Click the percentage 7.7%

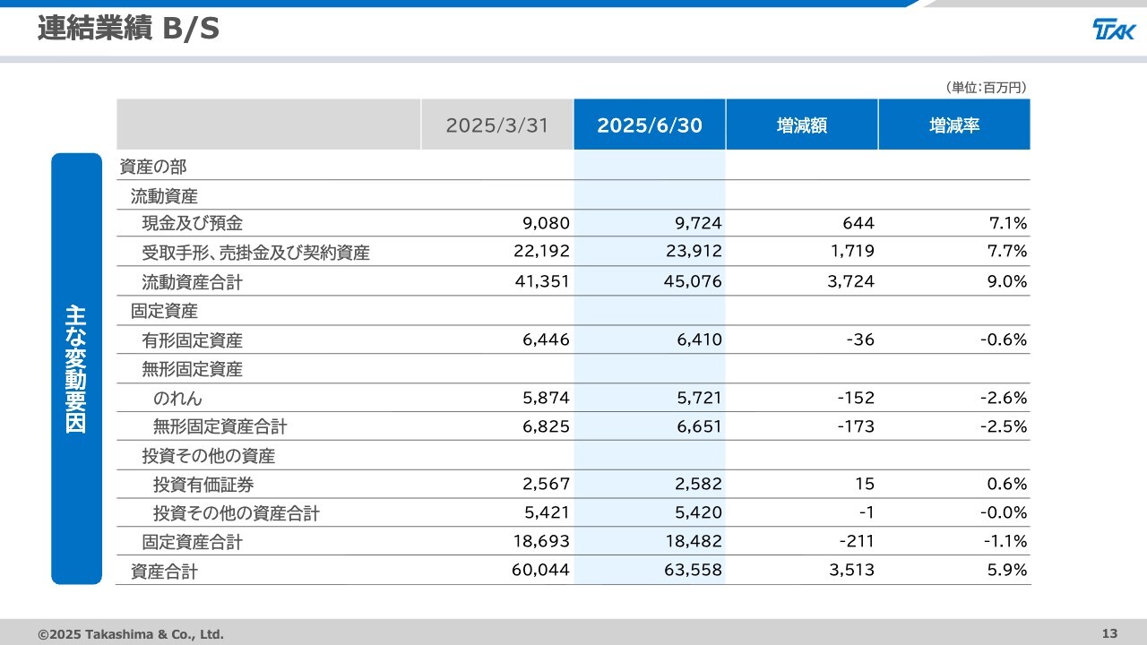tap(1007, 253)
